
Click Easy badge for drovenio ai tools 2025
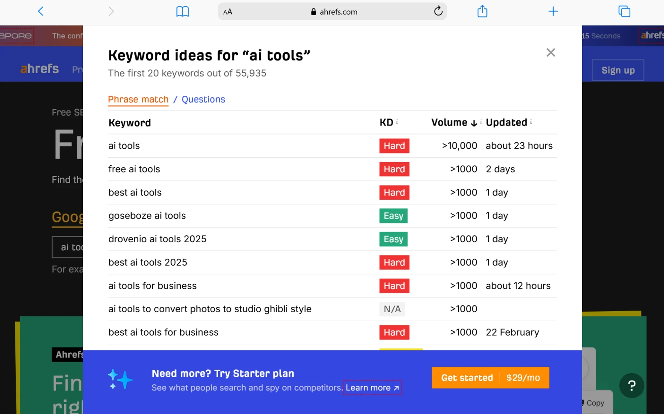pos(393,239)
